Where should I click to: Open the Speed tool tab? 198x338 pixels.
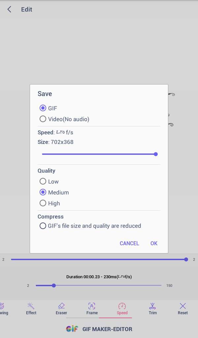point(122,309)
